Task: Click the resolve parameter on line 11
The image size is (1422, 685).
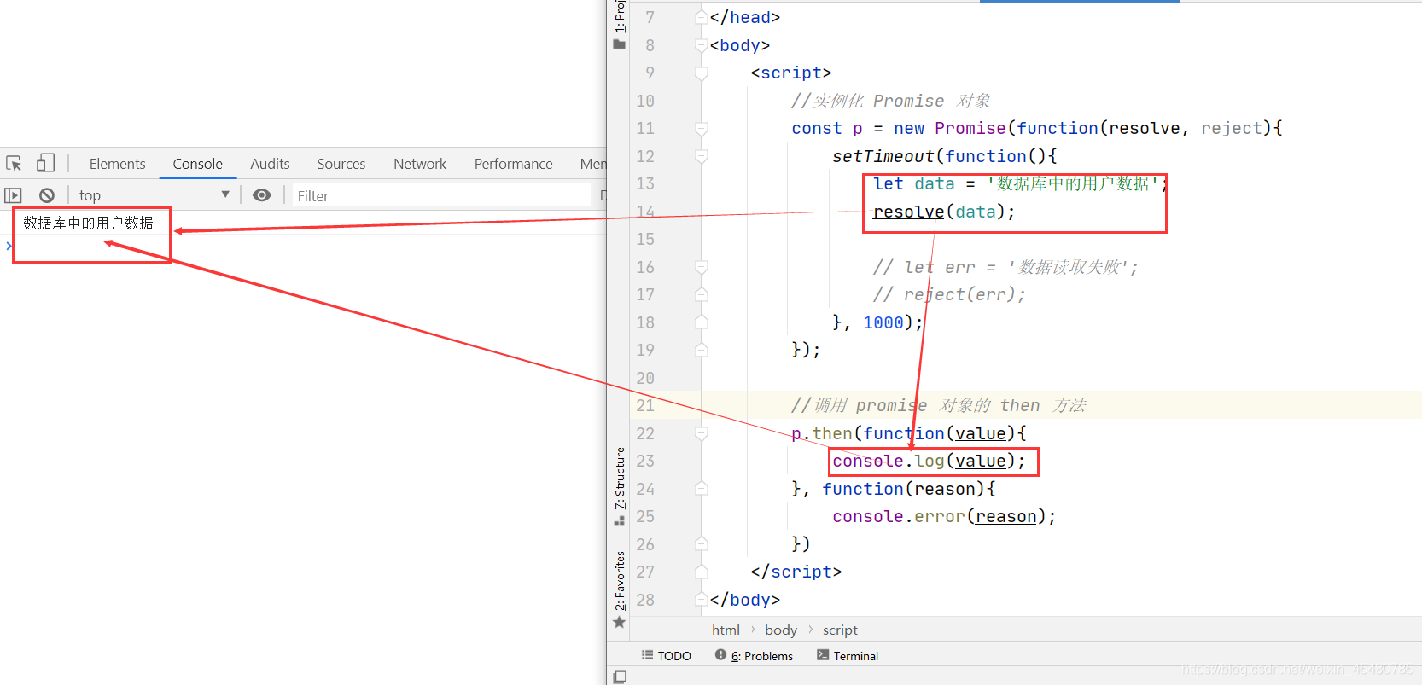Action: (1144, 128)
